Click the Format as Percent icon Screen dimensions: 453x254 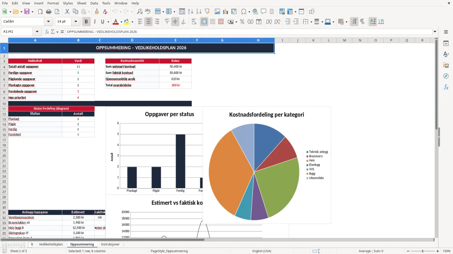point(242,22)
